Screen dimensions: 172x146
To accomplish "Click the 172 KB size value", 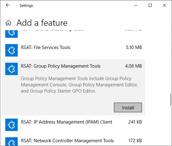I will (135, 141).
